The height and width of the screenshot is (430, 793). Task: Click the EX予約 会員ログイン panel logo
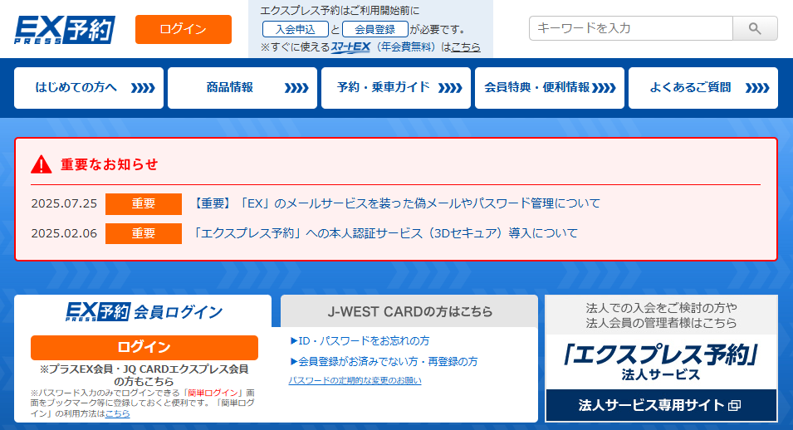click(97, 312)
